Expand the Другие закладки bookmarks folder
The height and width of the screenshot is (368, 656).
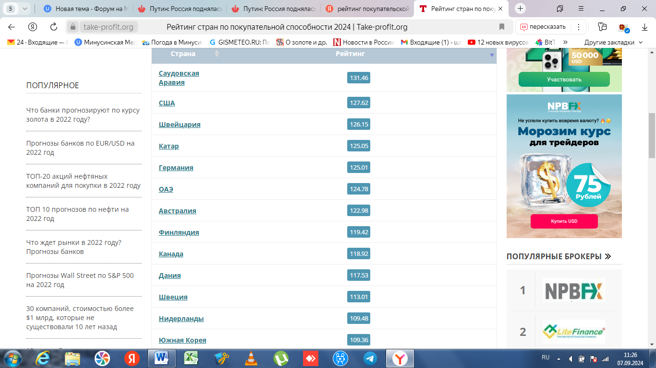click(613, 42)
